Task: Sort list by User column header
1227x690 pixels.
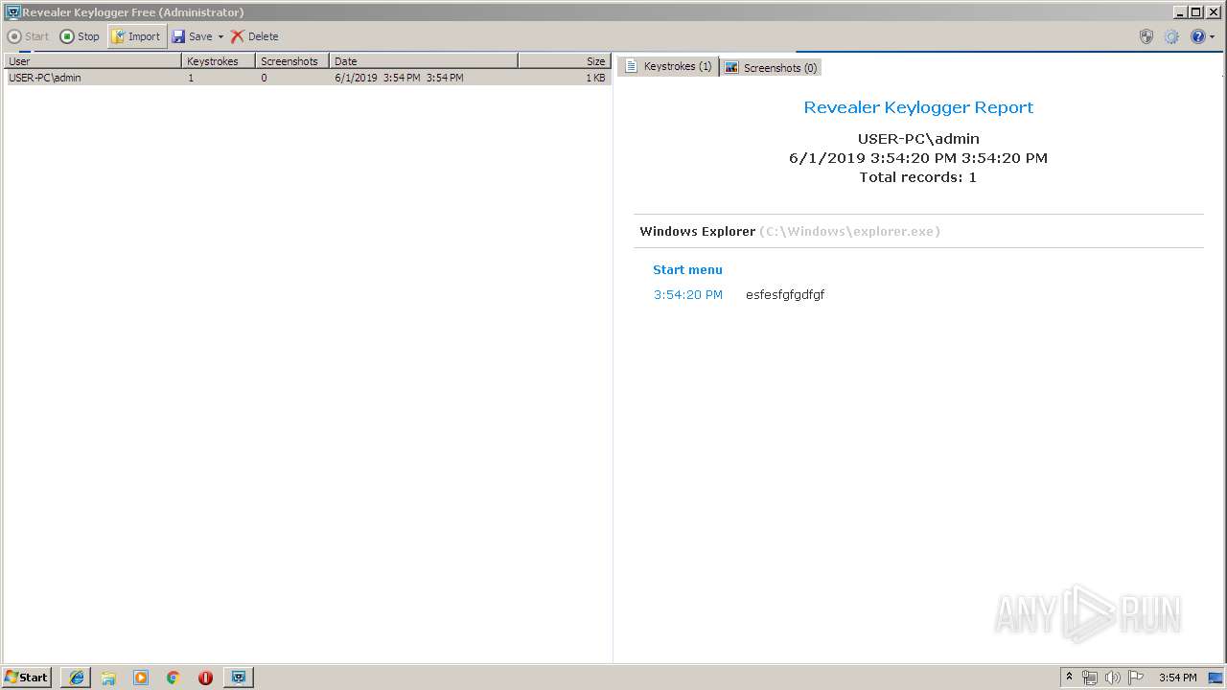Action: click(92, 60)
